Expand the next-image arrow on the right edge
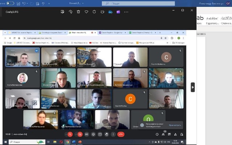 [193, 87]
